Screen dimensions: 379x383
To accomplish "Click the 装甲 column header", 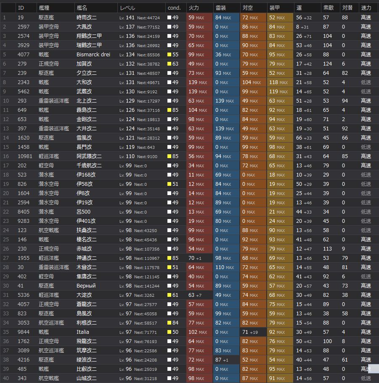I will pyautogui.click(x=281, y=8).
